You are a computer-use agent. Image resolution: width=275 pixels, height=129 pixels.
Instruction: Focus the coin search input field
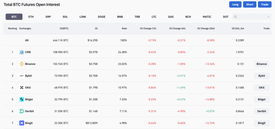(252, 17)
